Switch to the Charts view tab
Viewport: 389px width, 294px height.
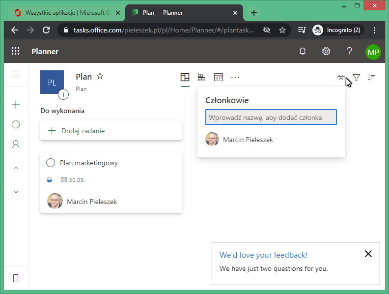coord(201,77)
